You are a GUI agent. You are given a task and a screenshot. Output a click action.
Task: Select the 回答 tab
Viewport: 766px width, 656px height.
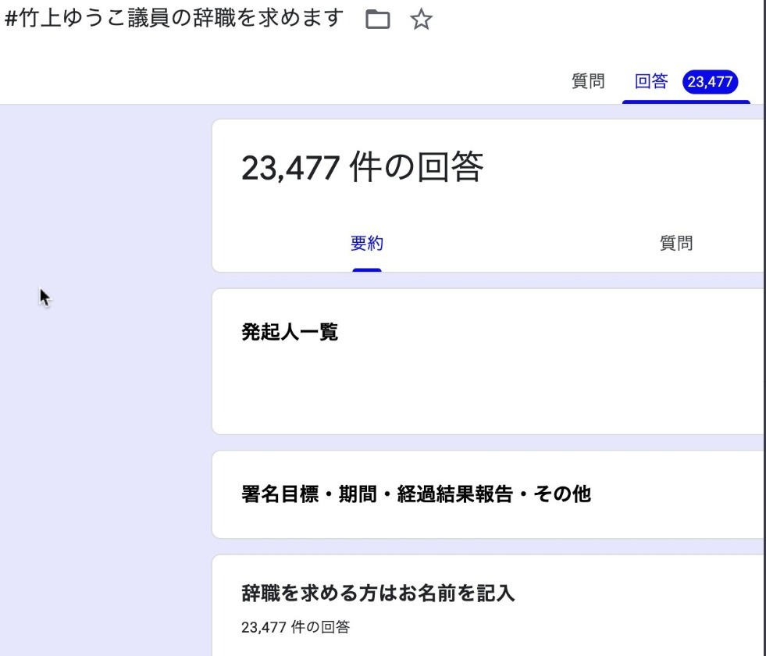[651, 81]
